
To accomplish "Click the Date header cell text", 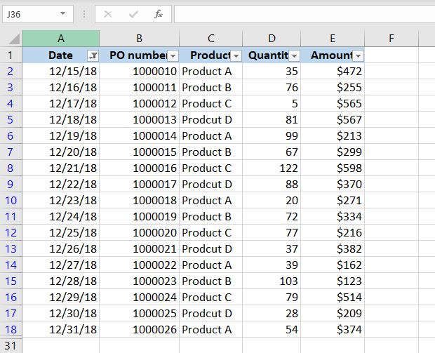I will click(x=60, y=55).
